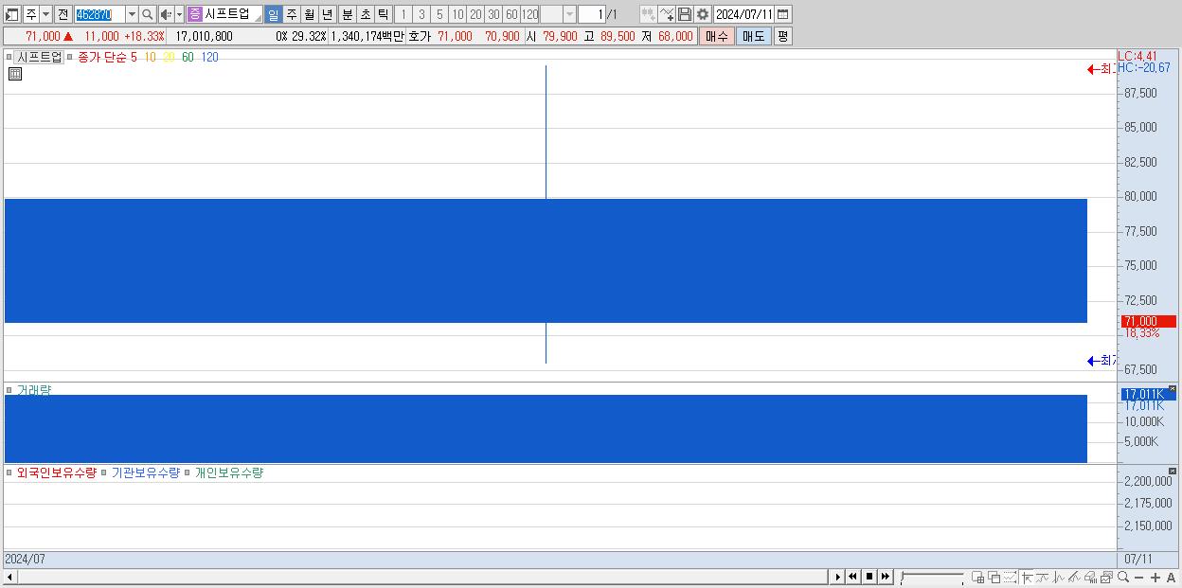The image size is (1182, 588).
Task: Click the stock code input field 462870
Action: coord(99,14)
